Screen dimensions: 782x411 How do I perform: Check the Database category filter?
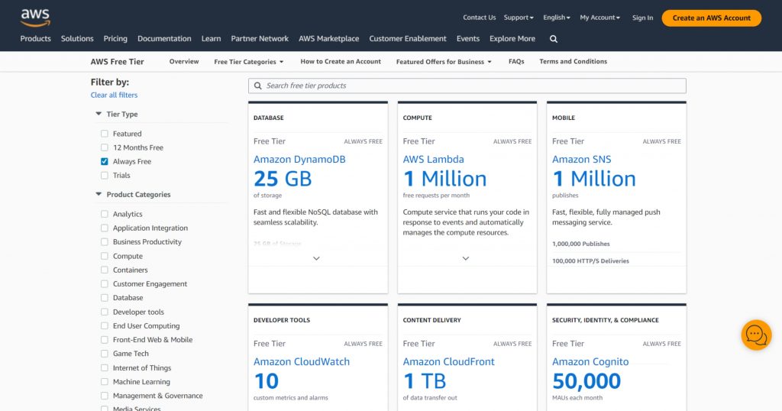pyautogui.click(x=104, y=298)
